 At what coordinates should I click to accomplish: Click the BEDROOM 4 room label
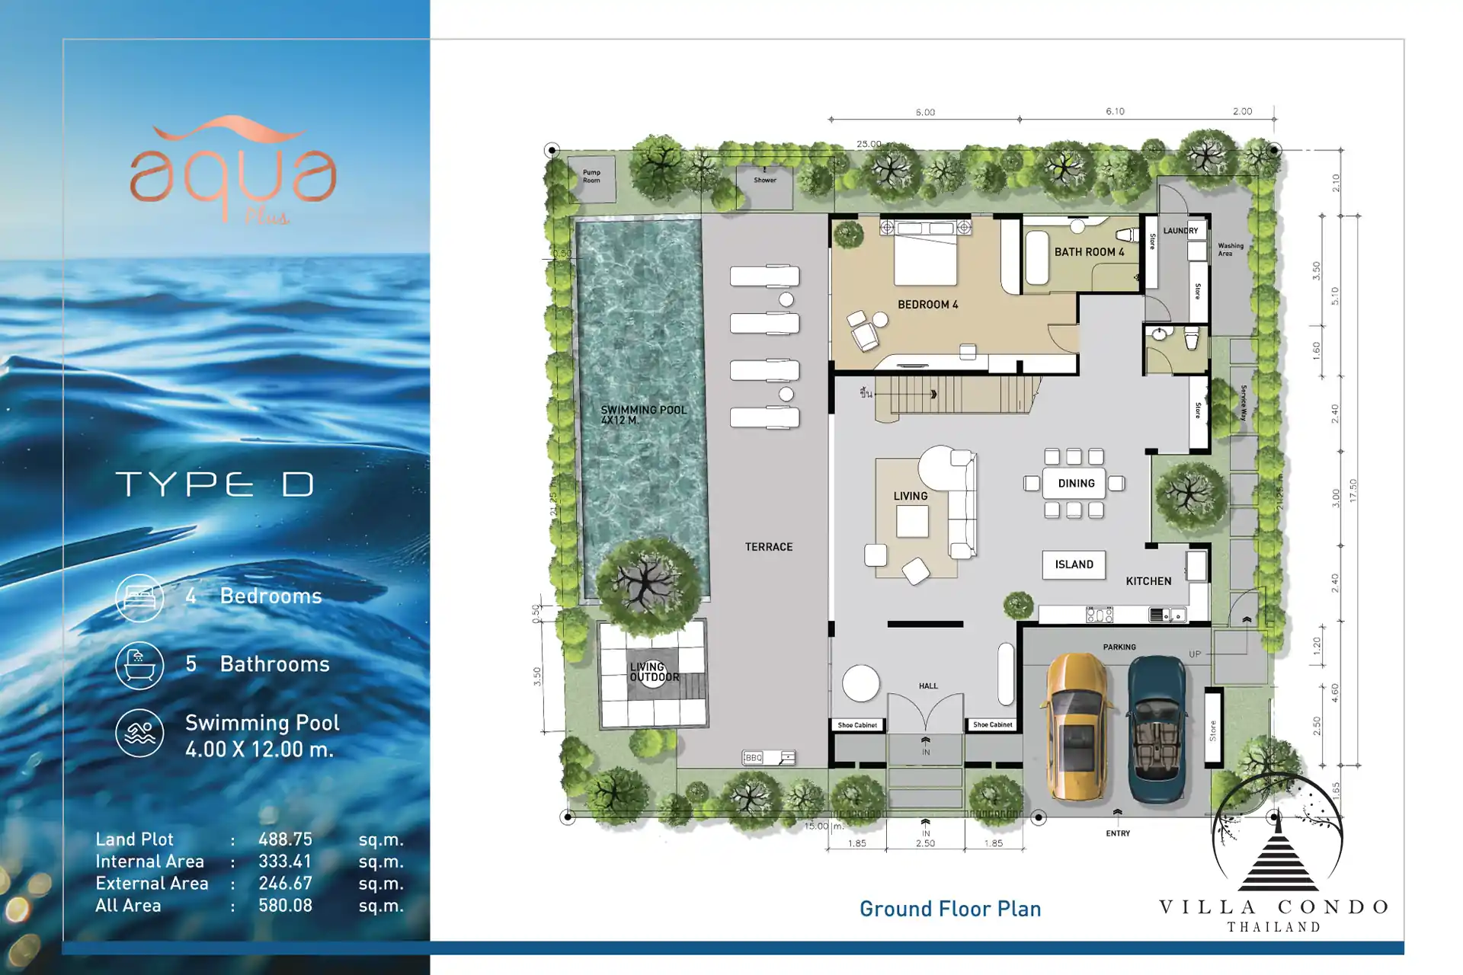pos(927,305)
